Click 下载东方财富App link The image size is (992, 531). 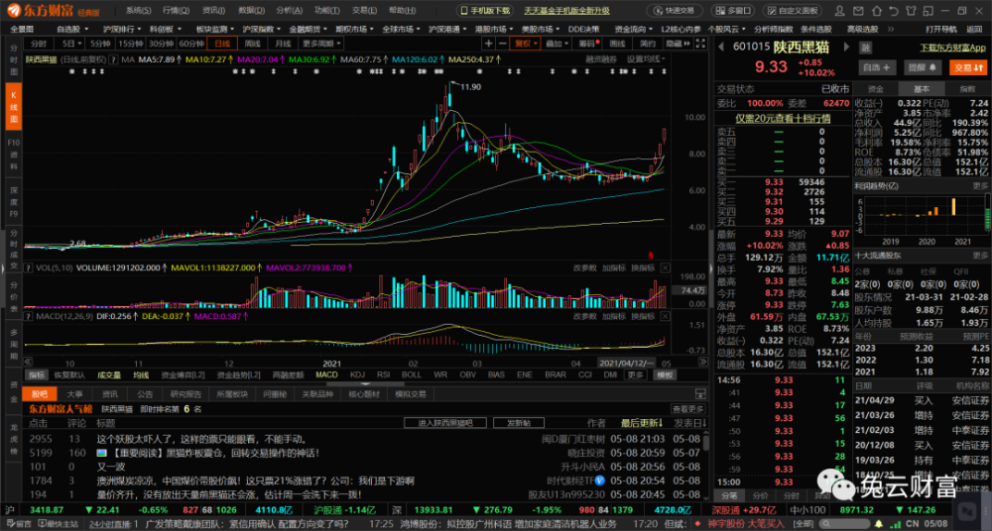tap(952, 48)
